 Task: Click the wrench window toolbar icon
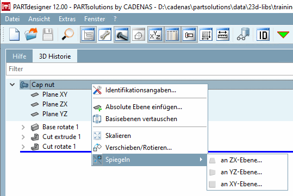[x=105, y=34]
